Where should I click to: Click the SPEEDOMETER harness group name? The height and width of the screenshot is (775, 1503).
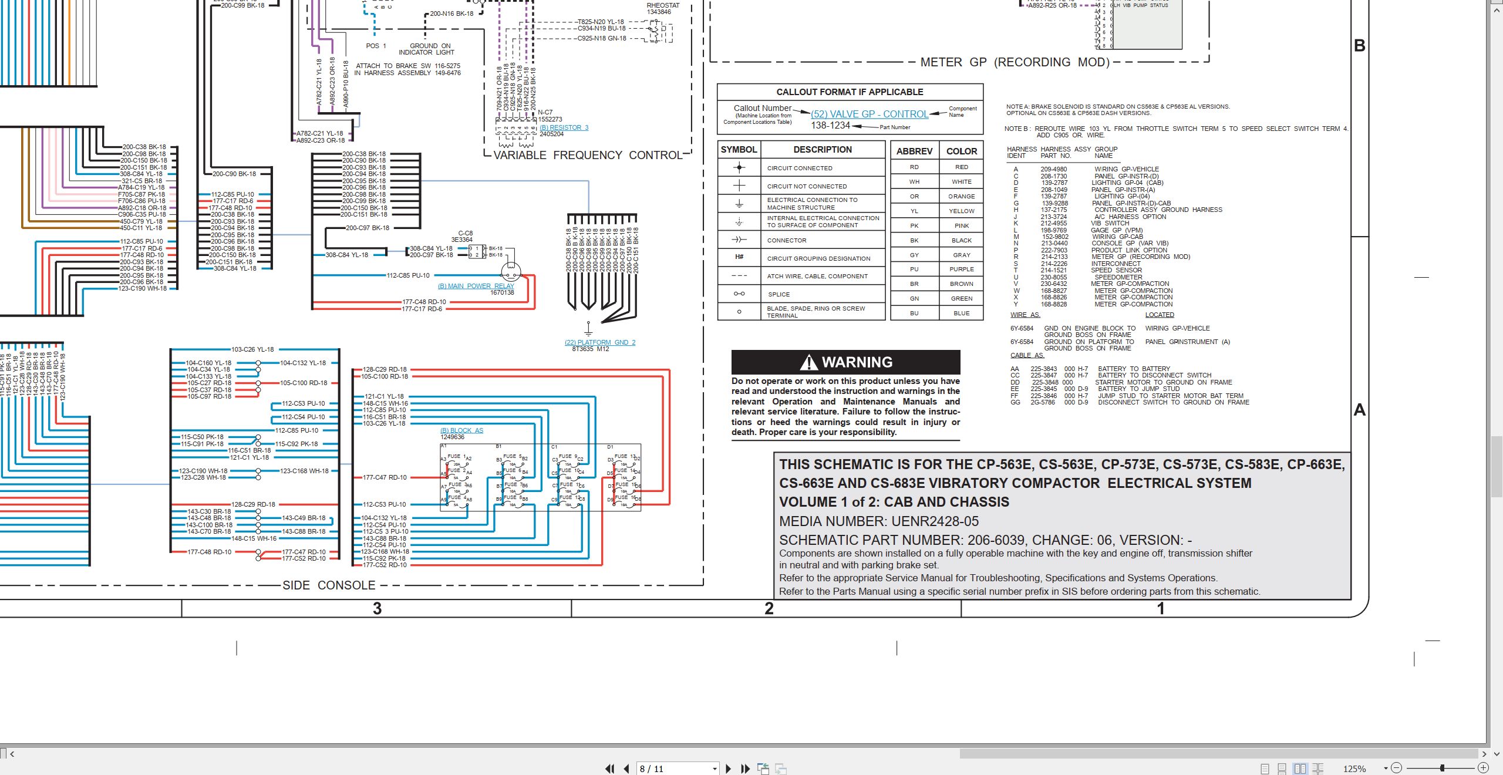(x=1118, y=277)
